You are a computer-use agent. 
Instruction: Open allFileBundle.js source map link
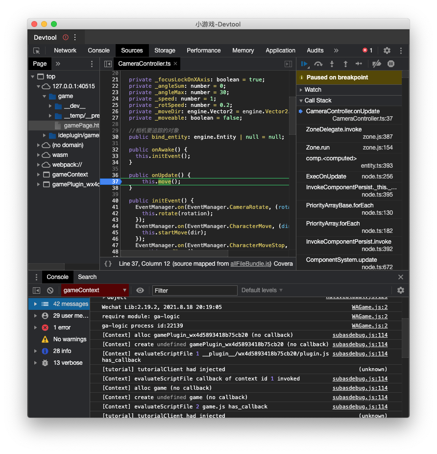pyautogui.click(x=250, y=264)
